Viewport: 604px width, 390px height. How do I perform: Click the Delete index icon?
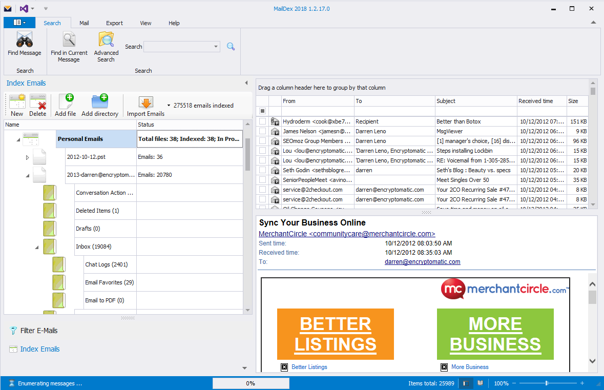point(38,102)
